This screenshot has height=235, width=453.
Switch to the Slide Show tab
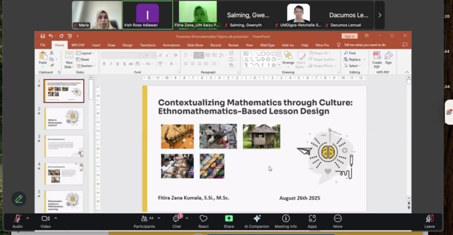click(x=195, y=45)
